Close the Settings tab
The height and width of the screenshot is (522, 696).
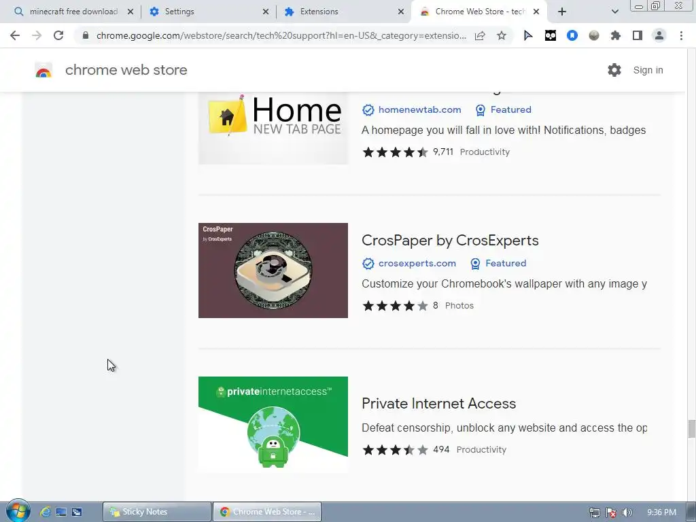266,12
